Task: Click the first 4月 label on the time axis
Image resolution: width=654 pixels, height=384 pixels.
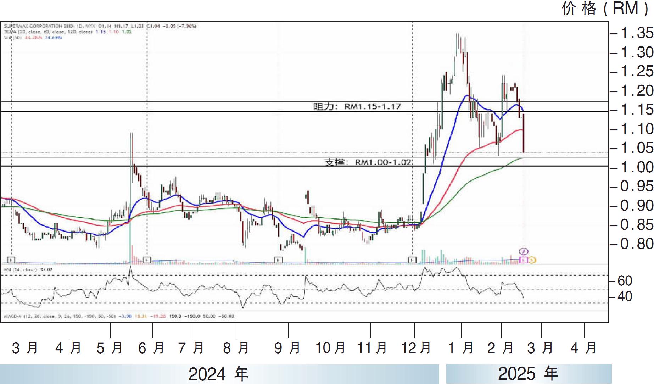Action: coord(68,348)
